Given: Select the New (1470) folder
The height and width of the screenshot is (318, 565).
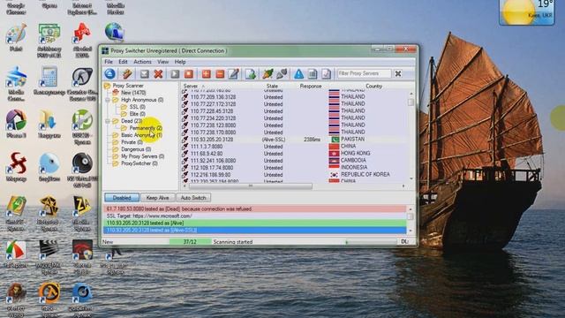Looking at the screenshot, I should 133,93.
